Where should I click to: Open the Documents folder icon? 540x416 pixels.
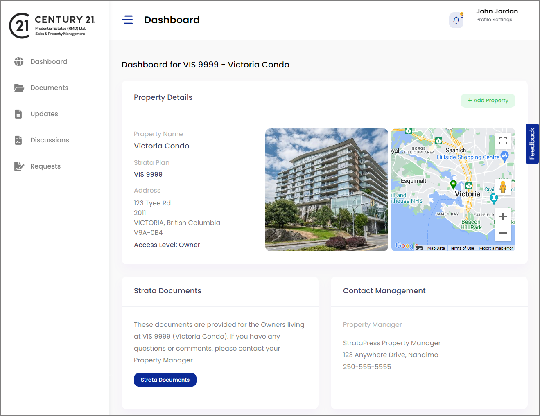19,88
